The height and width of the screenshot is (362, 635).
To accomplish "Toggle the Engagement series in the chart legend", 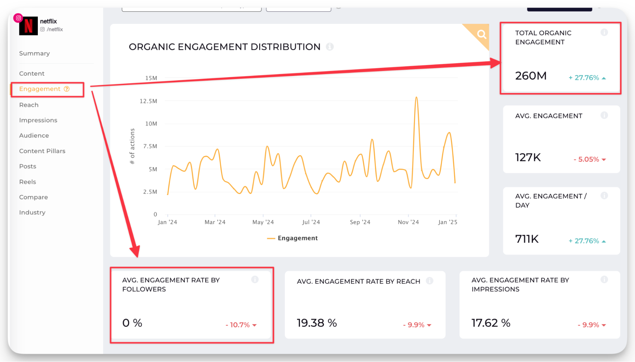I will [292, 238].
